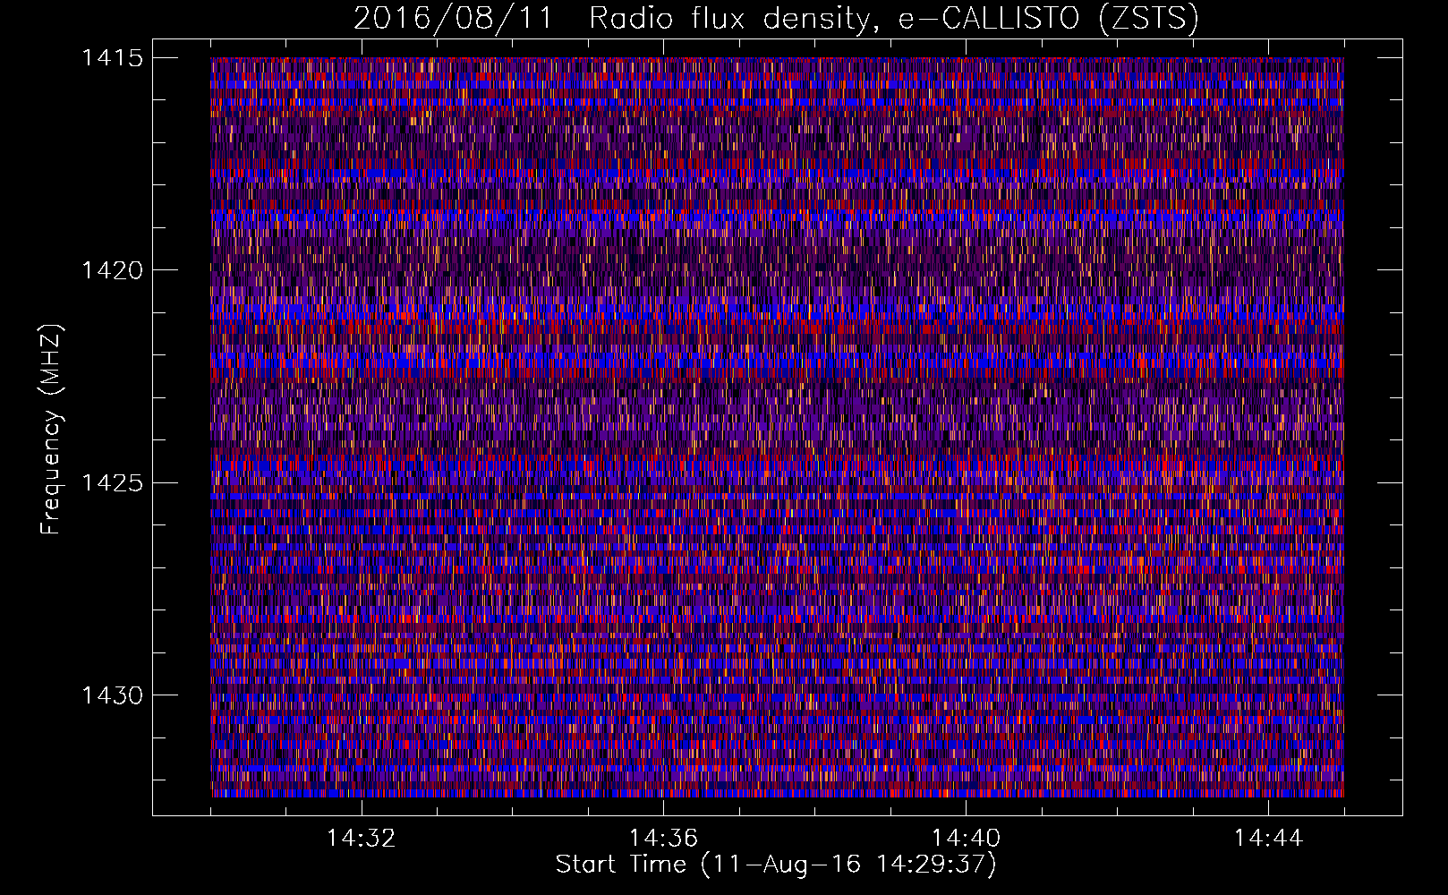The image size is (1448, 895).
Task: Click the Start Time axis caption
Action: pyautogui.click(x=776, y=865)
